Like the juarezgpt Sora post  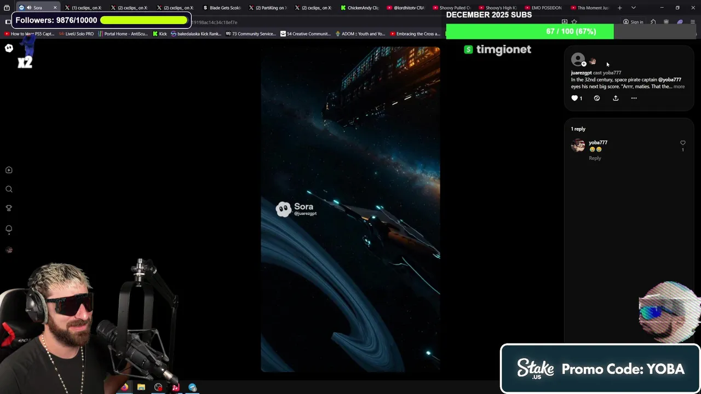(574, 98)
